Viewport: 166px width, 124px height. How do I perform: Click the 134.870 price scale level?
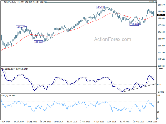click(x=161, y=5)
